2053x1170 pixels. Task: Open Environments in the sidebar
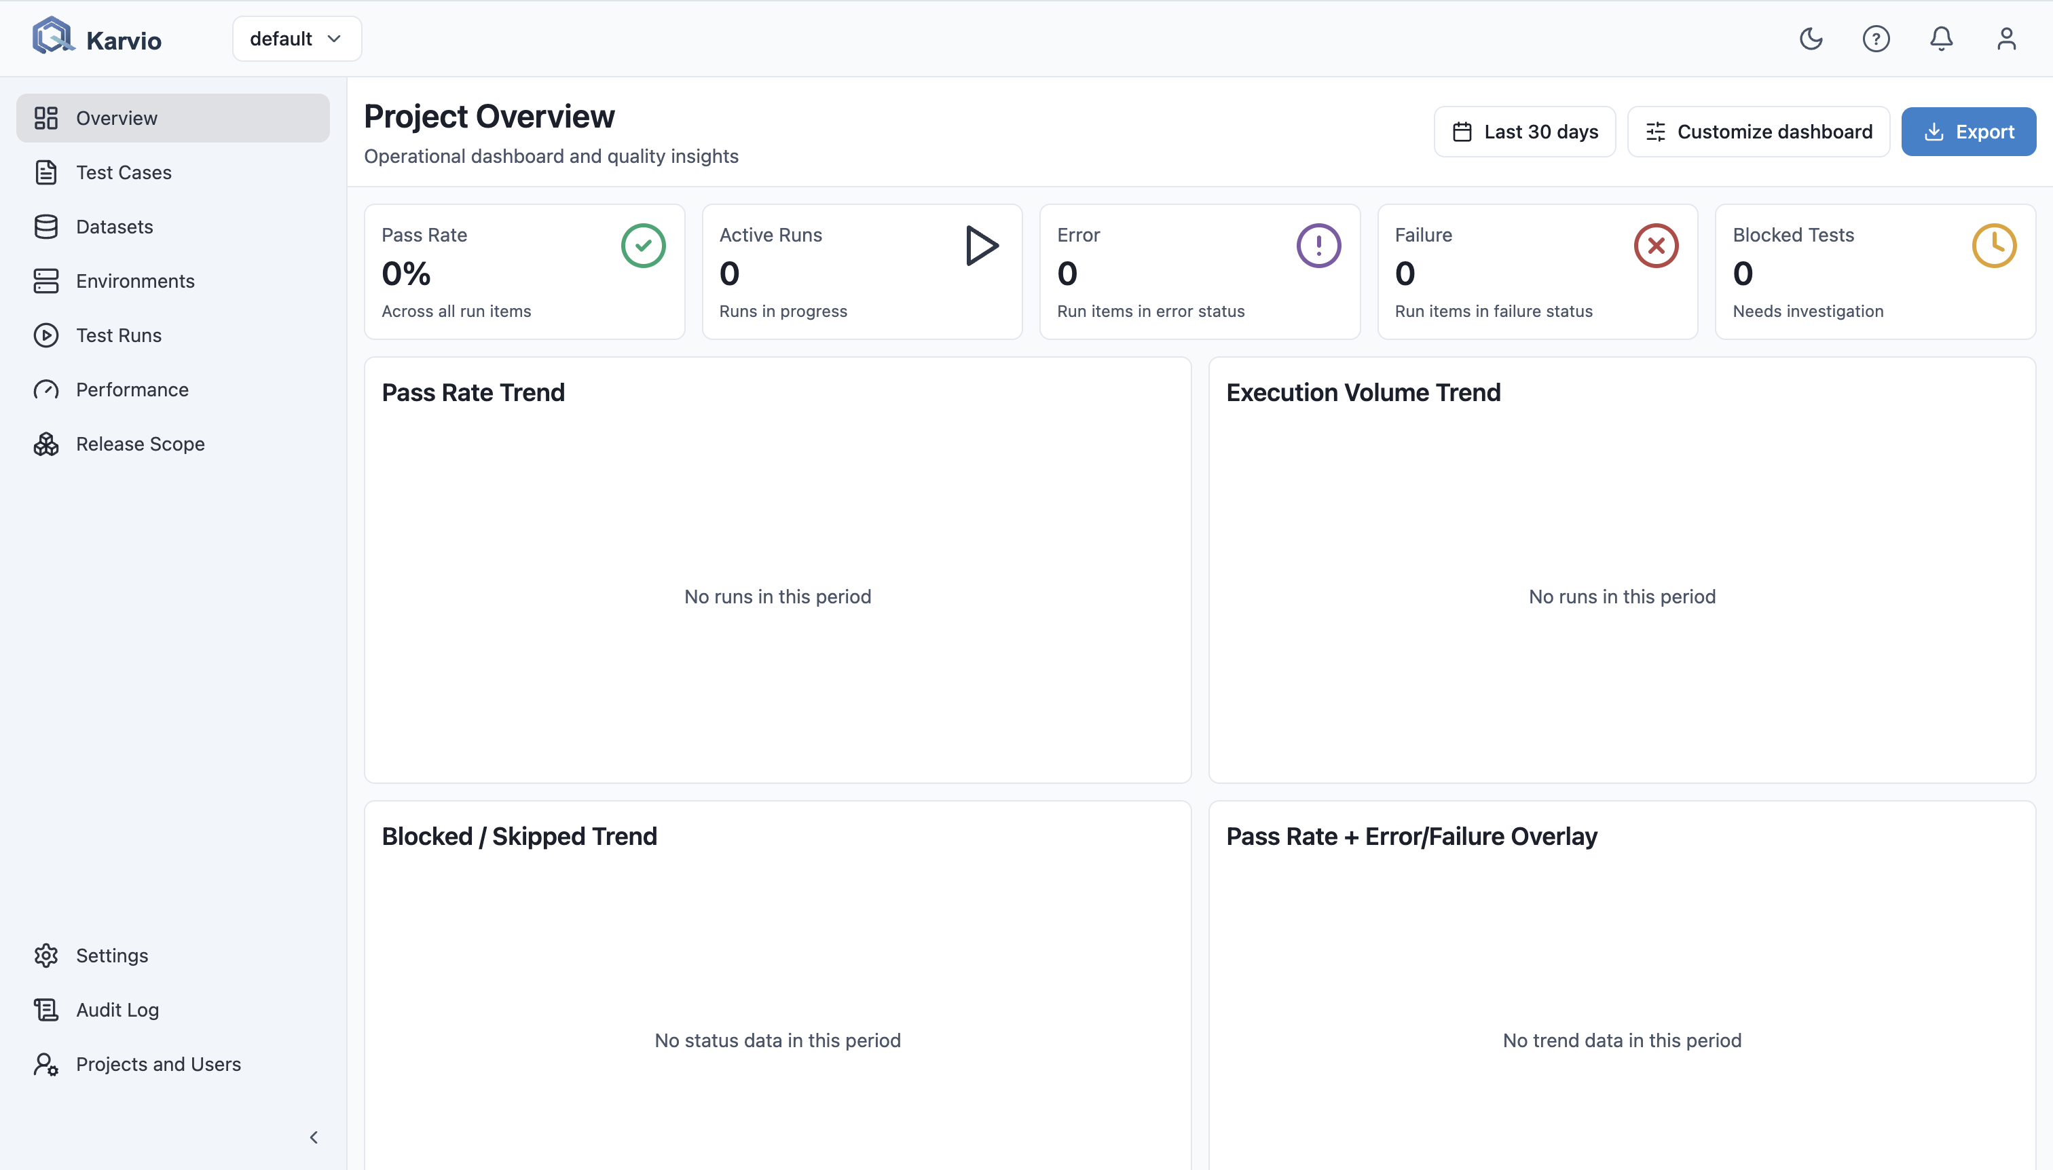tap(173, 280)
